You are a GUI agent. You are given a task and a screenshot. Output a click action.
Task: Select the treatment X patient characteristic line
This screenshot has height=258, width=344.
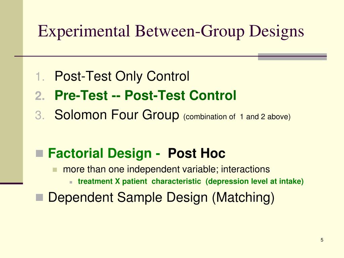click(x=139, y=181)
